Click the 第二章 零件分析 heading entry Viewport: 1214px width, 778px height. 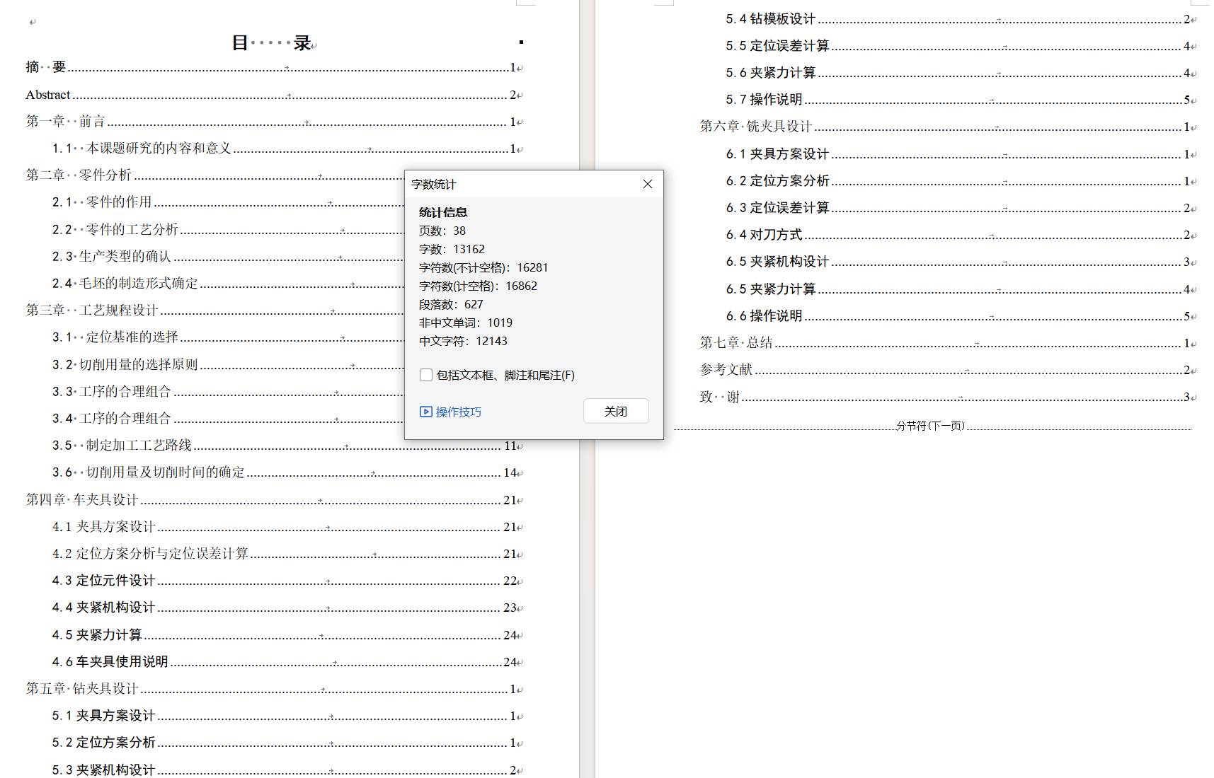pos(214,175)
